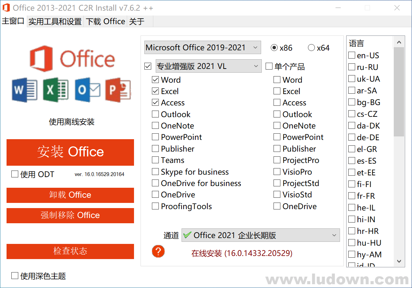Check PowerPoint under single products
412x288 pixels.
click(277, 137)
